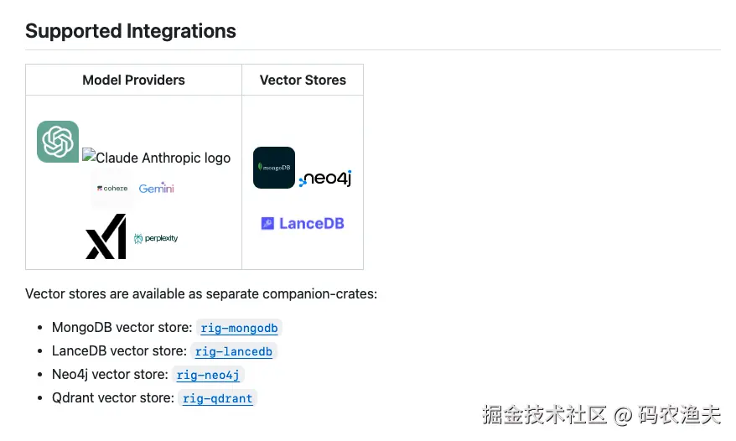This screenshot has width=736, height=441.
Task: Click the Vector Stores column header
Action: click(x=303, y=80)
